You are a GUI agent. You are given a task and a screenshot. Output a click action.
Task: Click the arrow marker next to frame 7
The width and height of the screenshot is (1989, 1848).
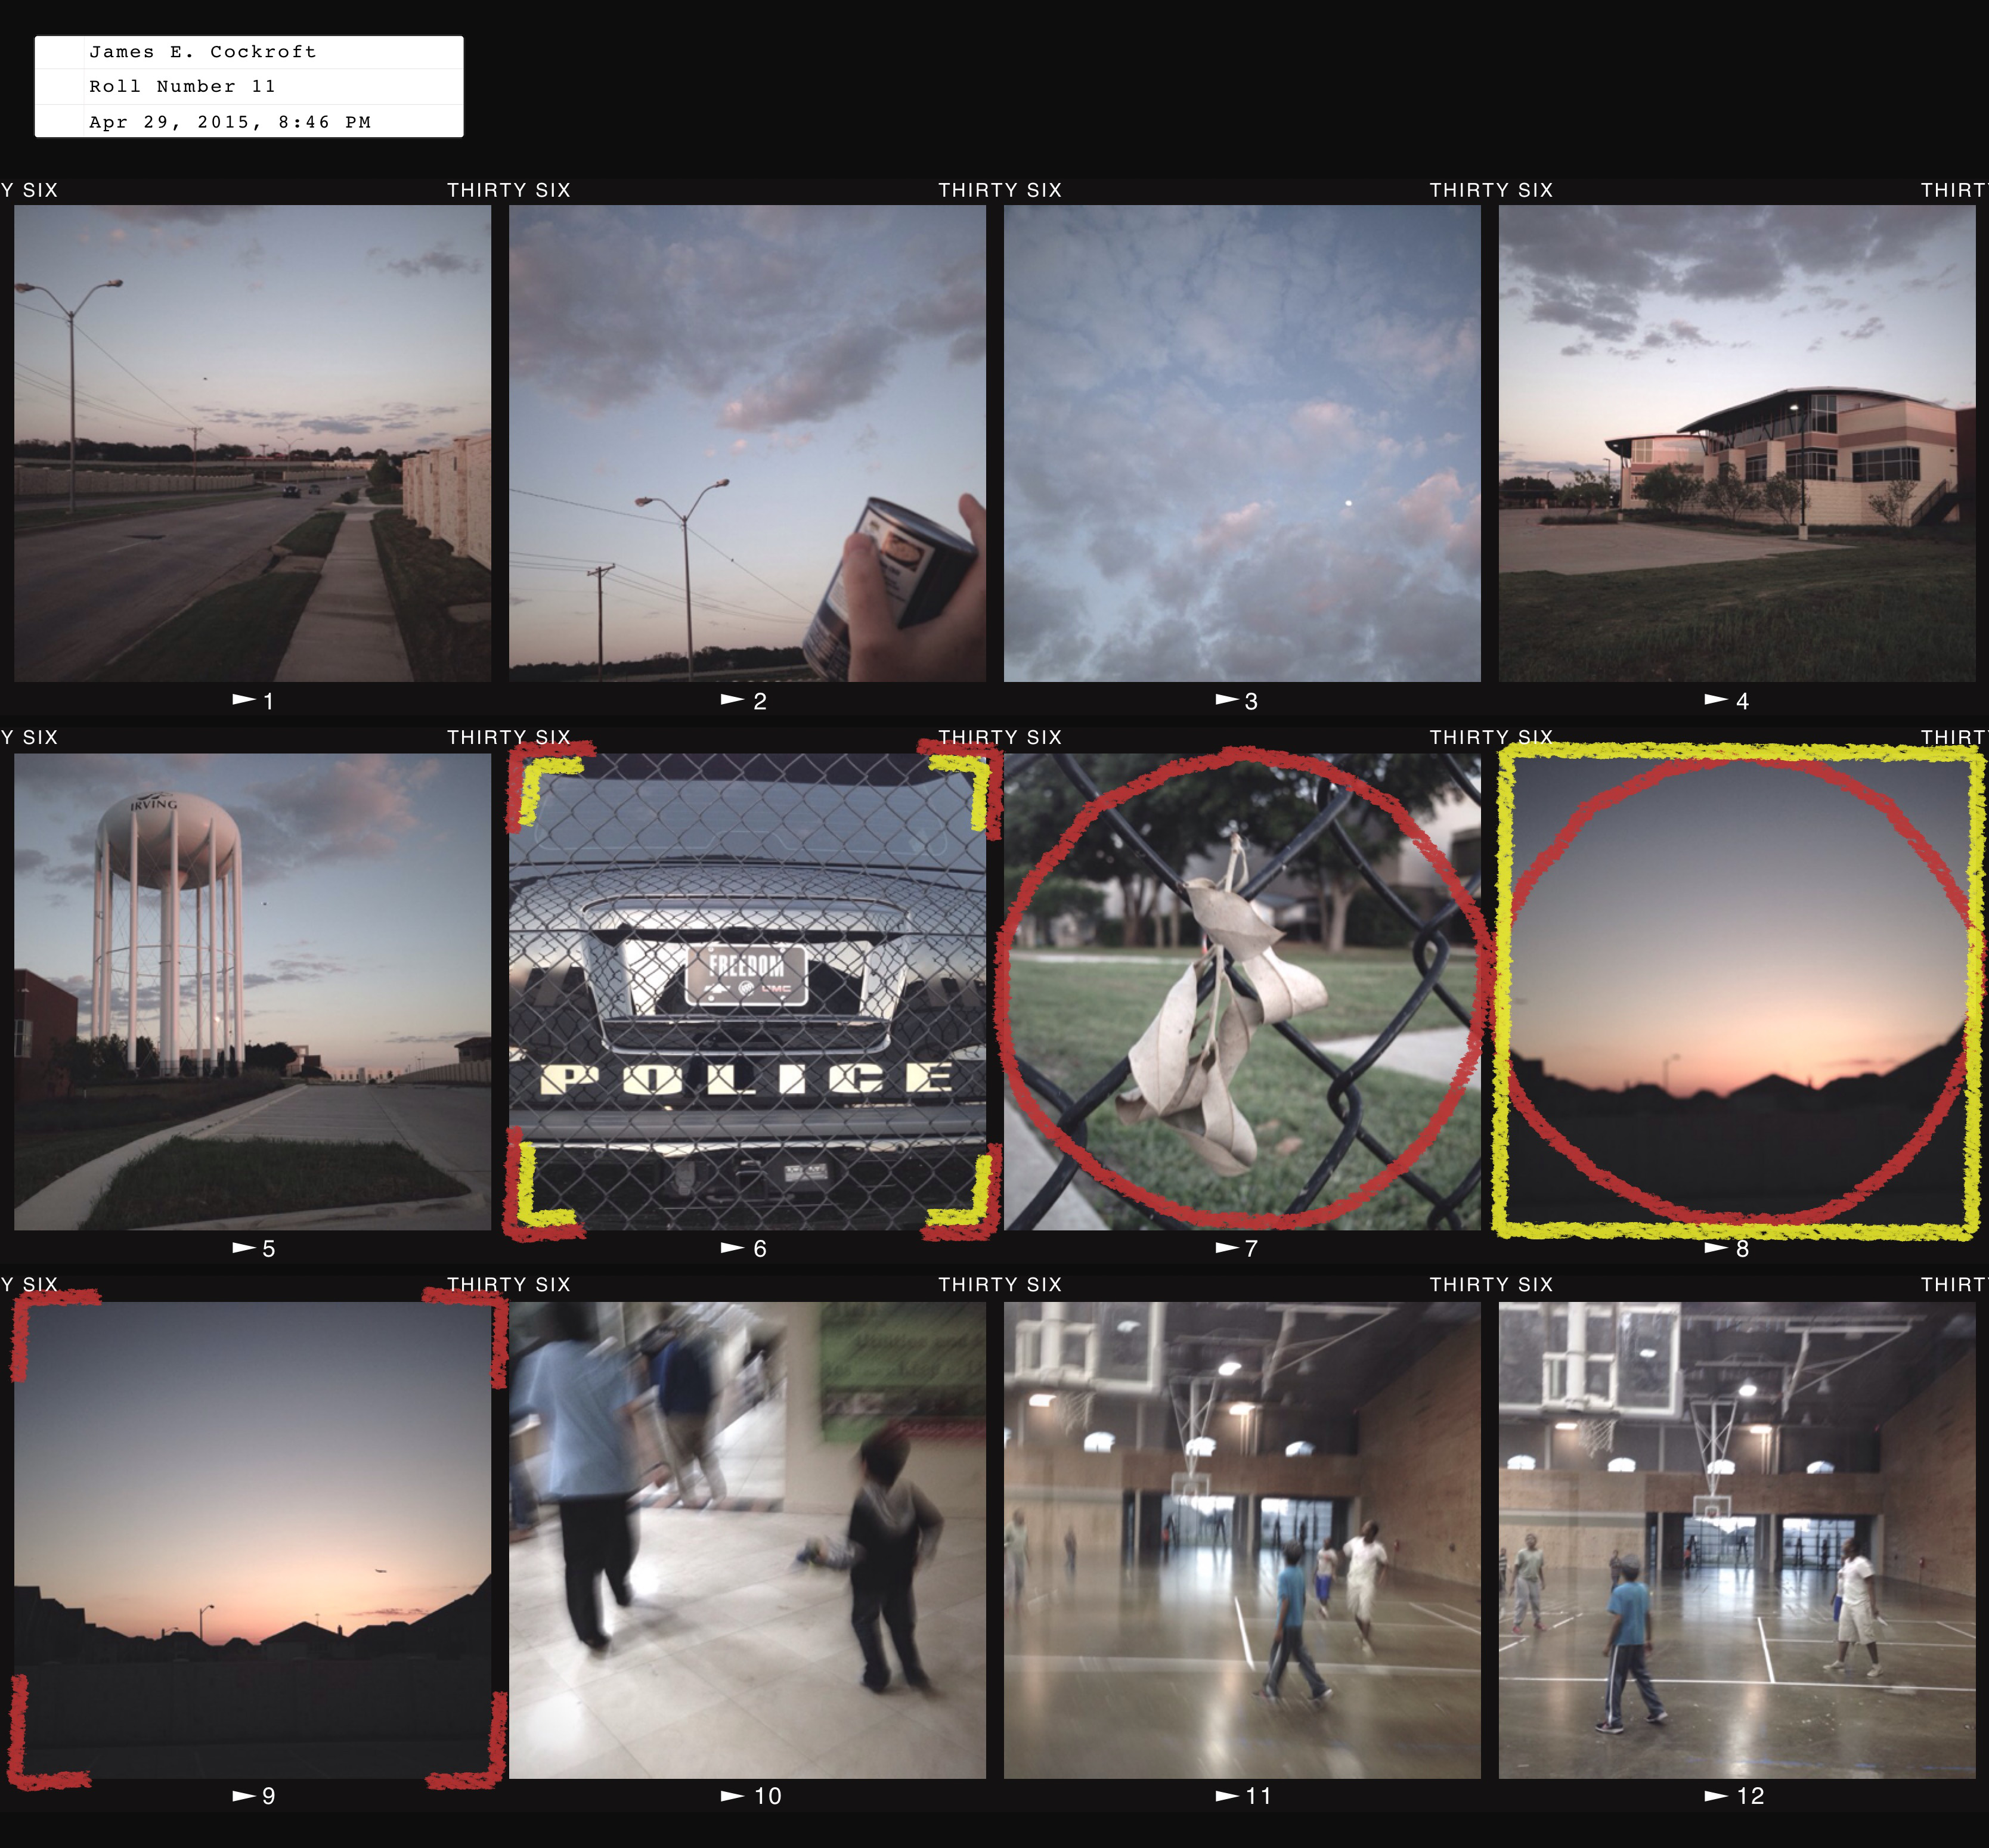(1226, 1247)
